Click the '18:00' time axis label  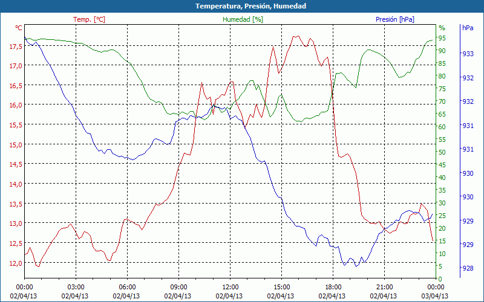(x=332, y=288)
